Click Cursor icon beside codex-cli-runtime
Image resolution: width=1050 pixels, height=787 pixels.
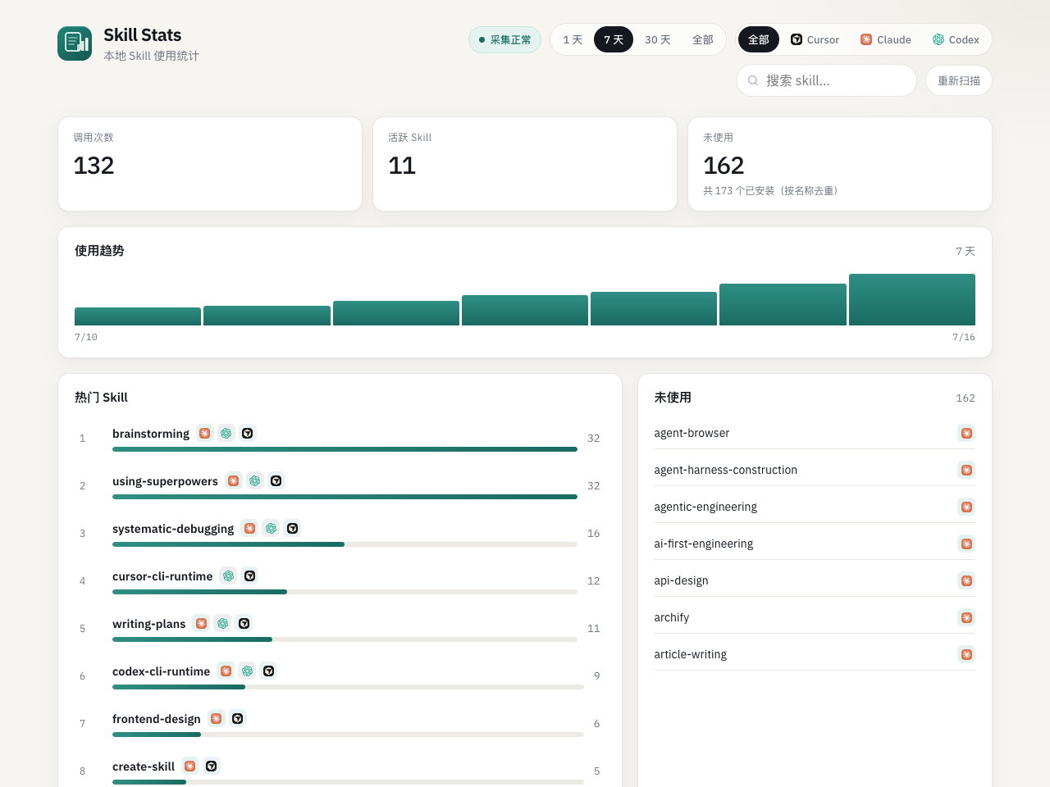269,671
